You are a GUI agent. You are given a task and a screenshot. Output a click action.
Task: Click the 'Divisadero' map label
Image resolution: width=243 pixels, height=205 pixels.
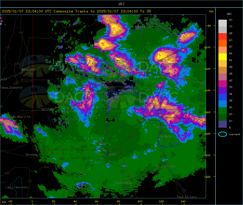(x=58, y=21)
